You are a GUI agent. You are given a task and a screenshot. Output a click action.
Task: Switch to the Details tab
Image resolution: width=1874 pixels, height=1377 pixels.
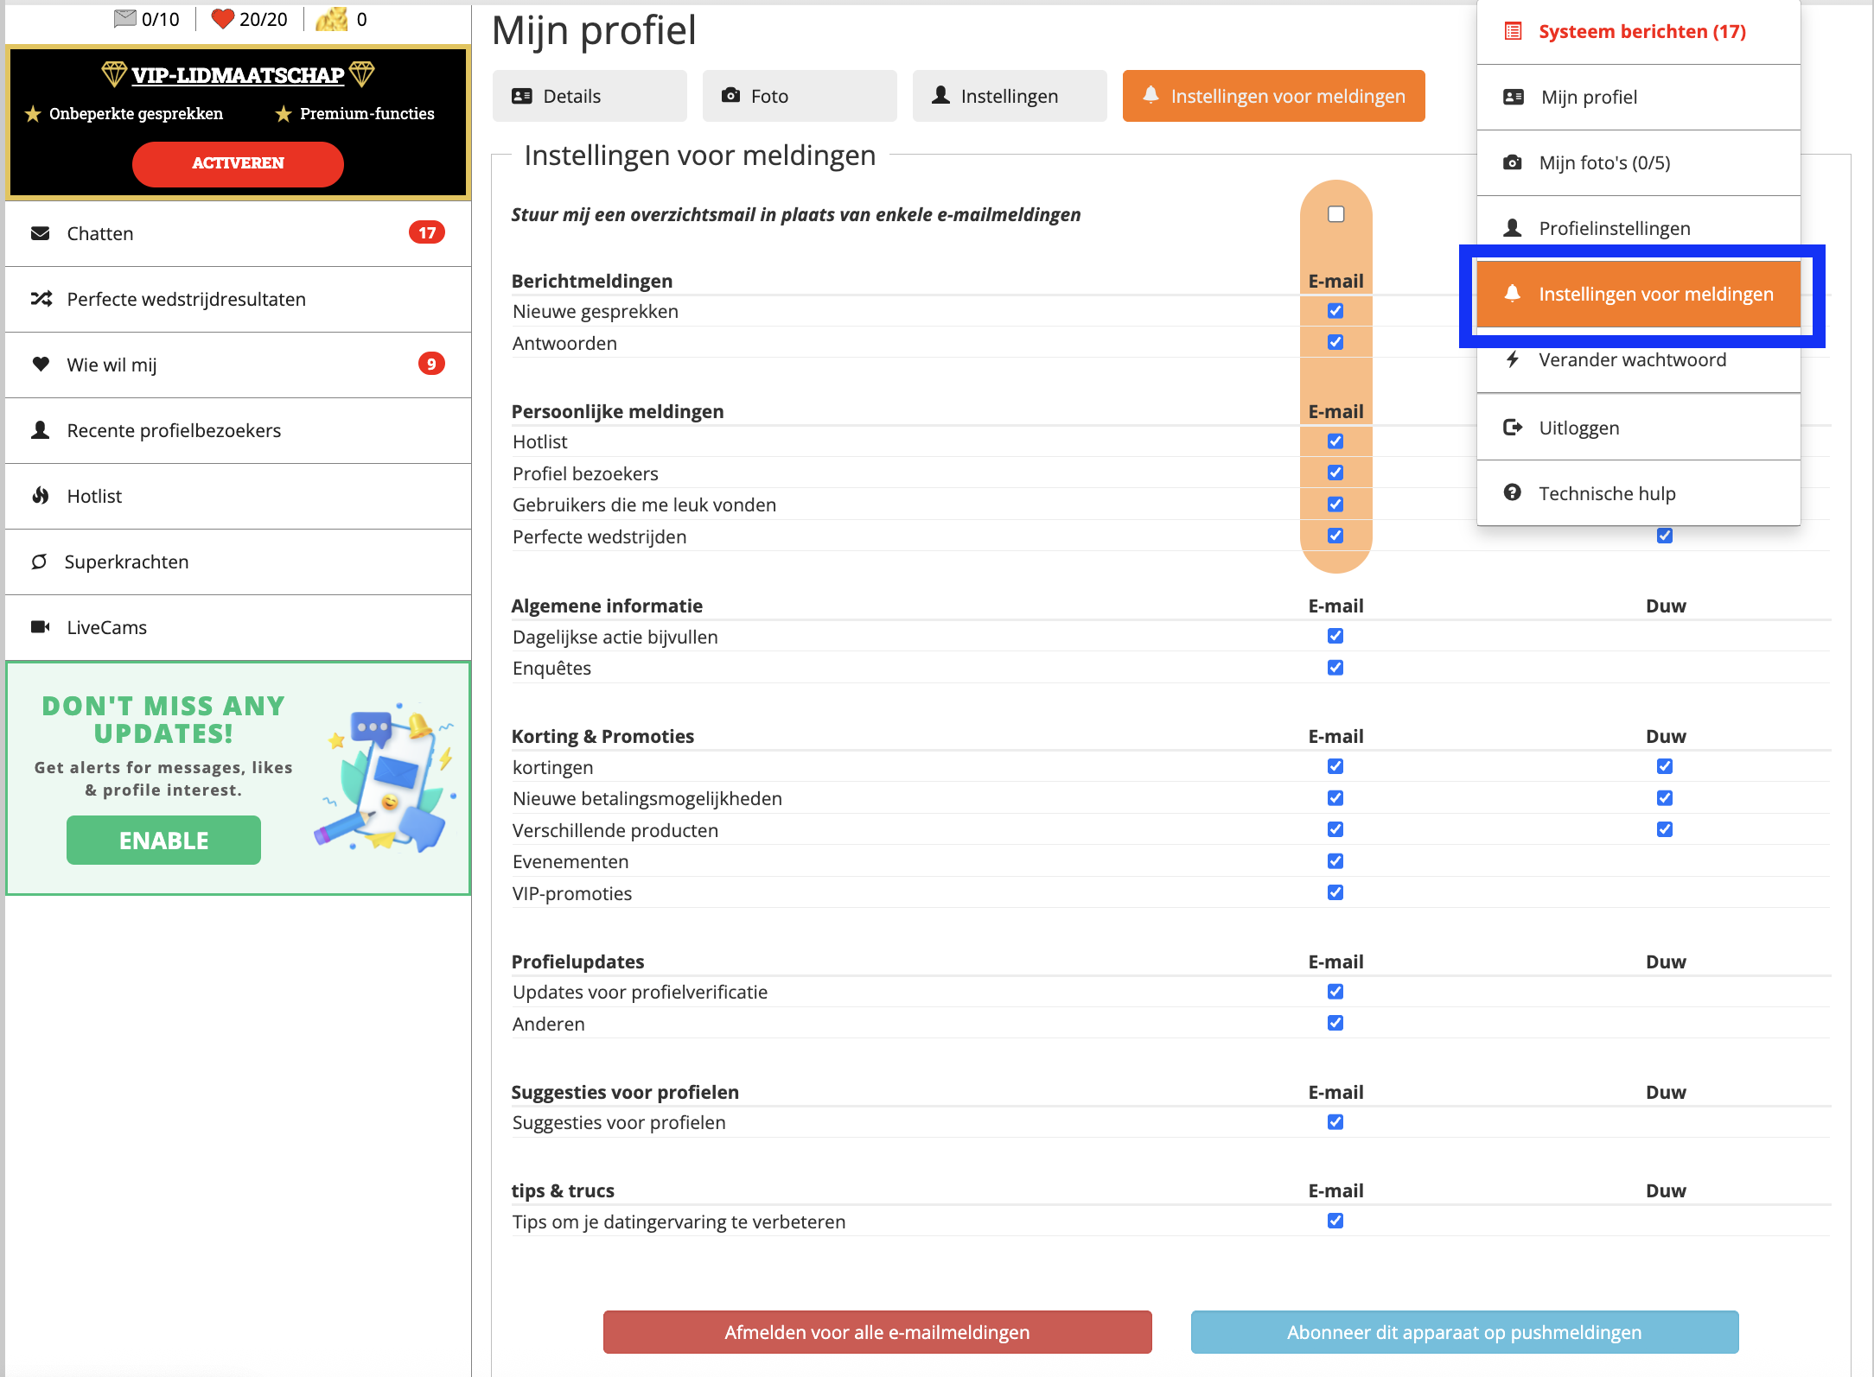[x=589, y=96]
